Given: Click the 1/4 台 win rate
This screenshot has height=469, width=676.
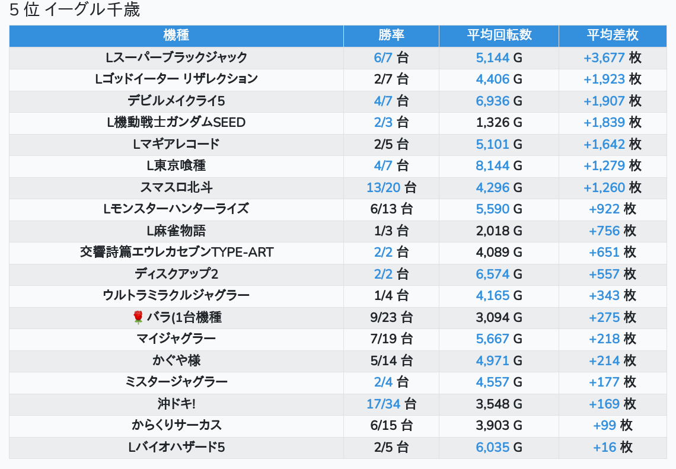Looking at the screenshot, I should tap(391, 296).
